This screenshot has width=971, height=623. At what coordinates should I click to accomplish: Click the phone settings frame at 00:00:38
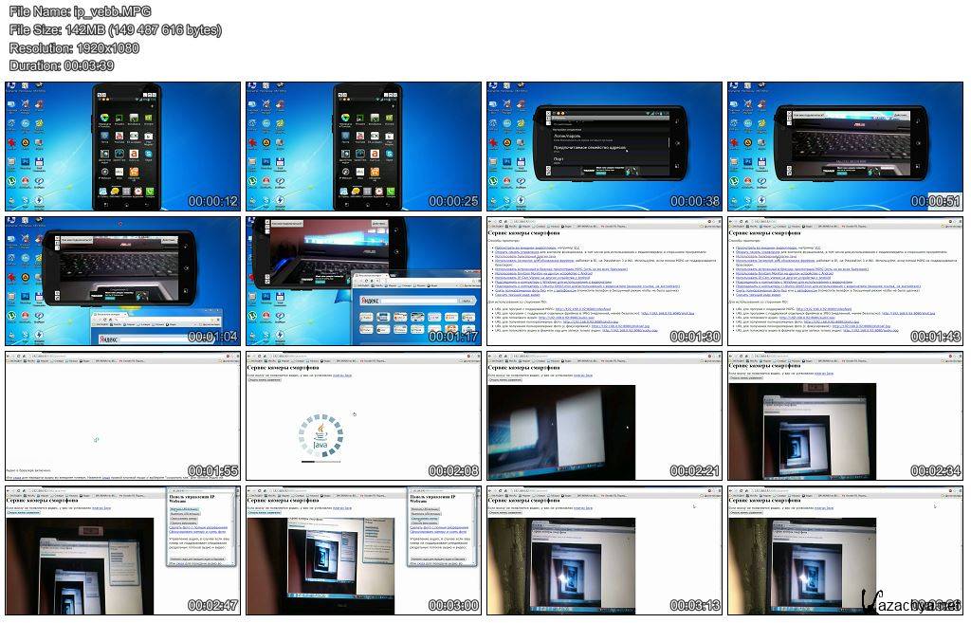604,145
